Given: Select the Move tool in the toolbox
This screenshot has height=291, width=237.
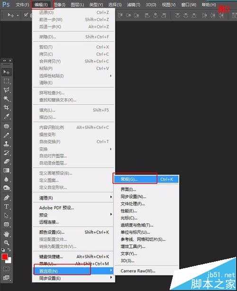Looking at the screenshot, I should [7, 72].
